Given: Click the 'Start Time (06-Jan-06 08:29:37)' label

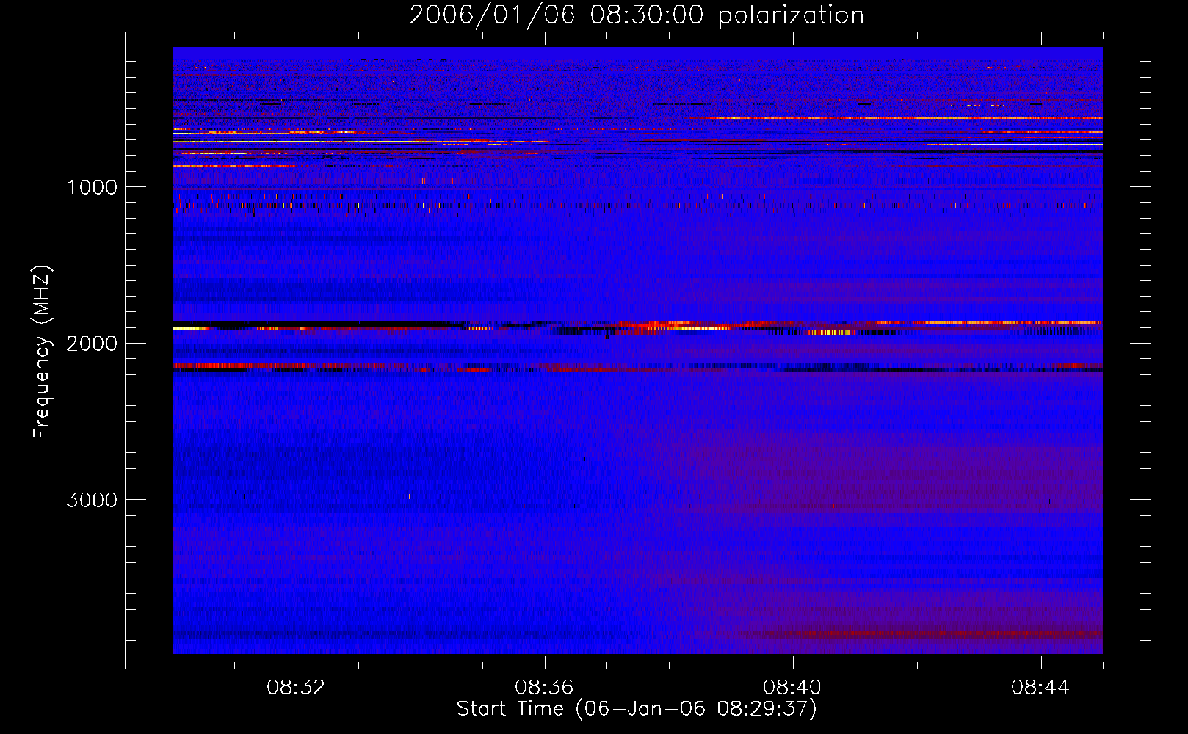Looking at the screenshot, I should (637, 709).
